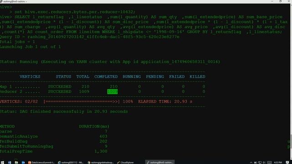Image resolution: width=292 pixels, height=164 pixels.
Task: Click the semanticAnalyze row label
Action: [19, 137]
